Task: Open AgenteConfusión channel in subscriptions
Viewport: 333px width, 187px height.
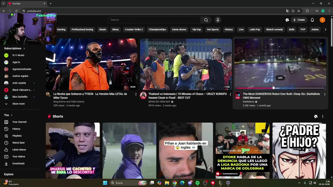Action: click(22, 69)
